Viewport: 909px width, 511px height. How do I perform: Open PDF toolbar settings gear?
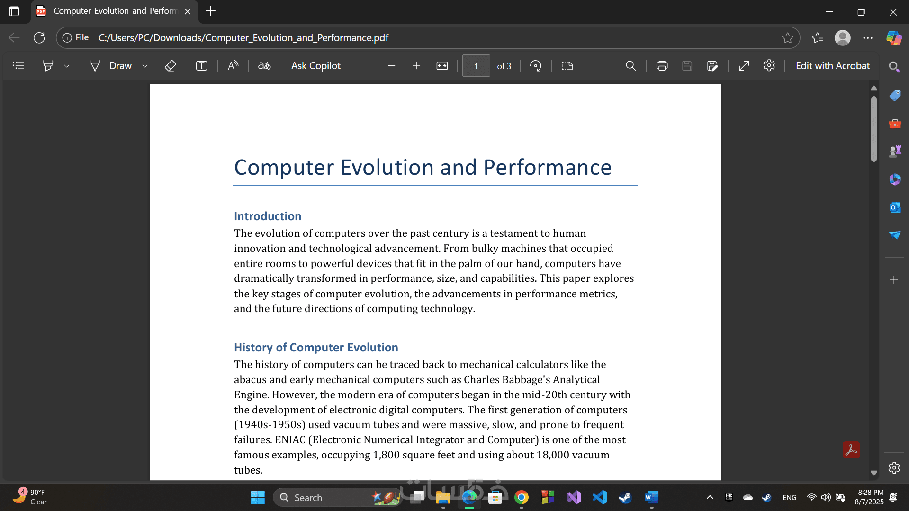tap(769, 65)
